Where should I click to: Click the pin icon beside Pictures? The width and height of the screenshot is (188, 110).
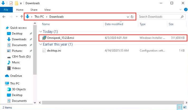[31, 51]
